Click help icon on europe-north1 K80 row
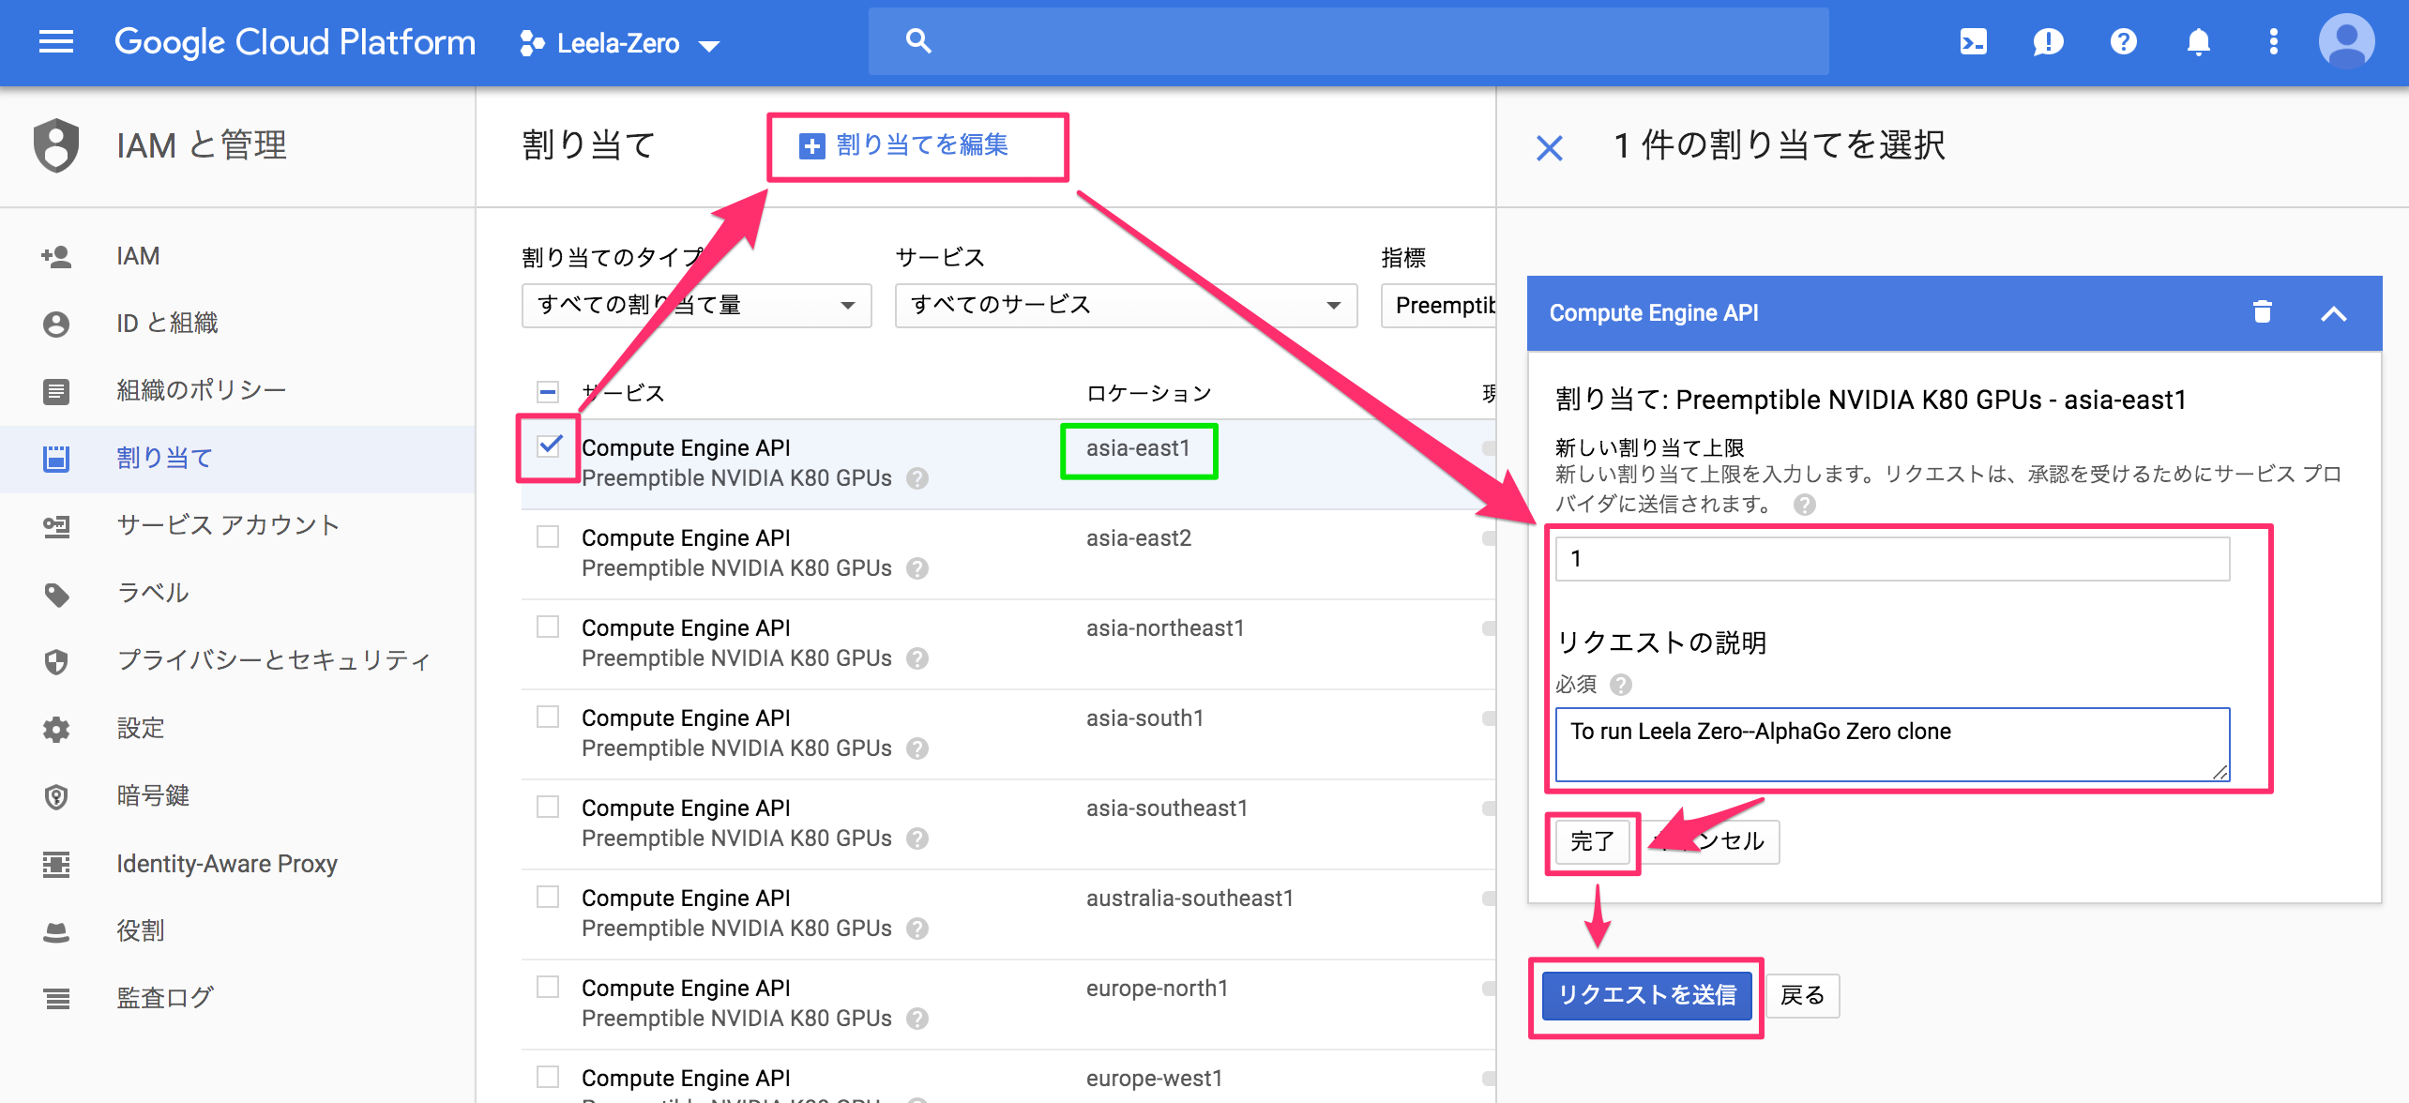The height and width of the screenshot is (1103, 2409). 917,1019
